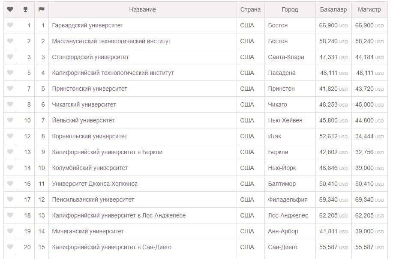393x259 pixels.
Task: Click heart next to Принстонский университет
Action: pyautogui.click(x=10, y=88)
